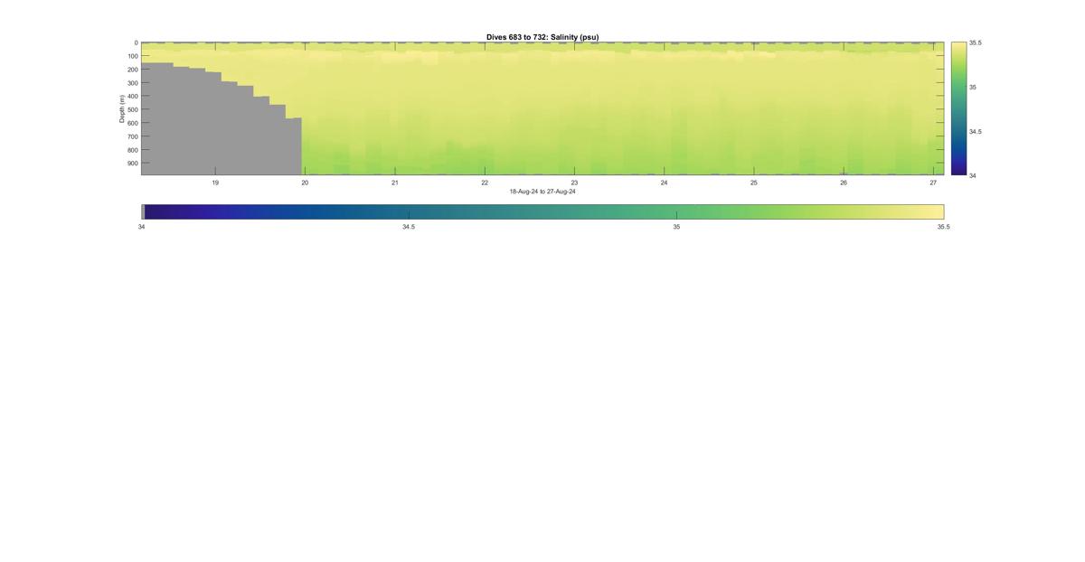Select the depth tick label '100'
The image size is (1085, 562).
click(132, 56)
